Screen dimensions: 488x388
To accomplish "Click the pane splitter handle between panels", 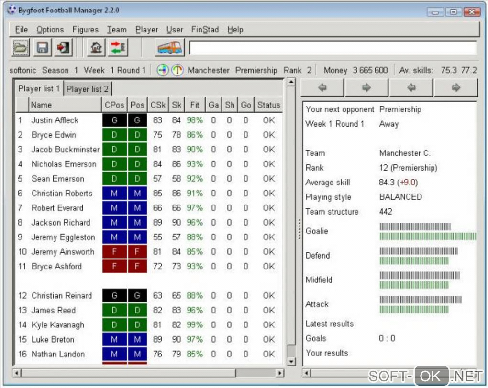I will [299, 229].
